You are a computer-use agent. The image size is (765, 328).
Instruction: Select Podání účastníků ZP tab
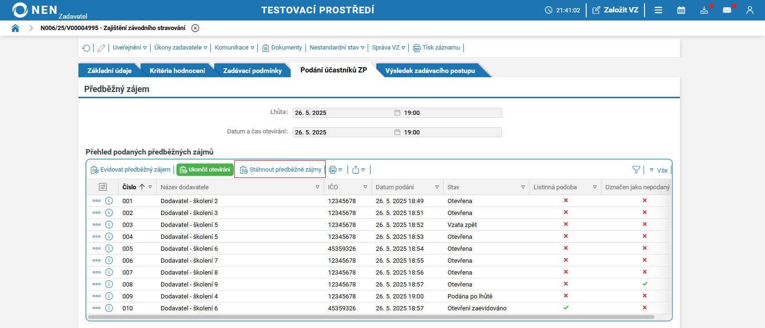click(x=334, y=70)
